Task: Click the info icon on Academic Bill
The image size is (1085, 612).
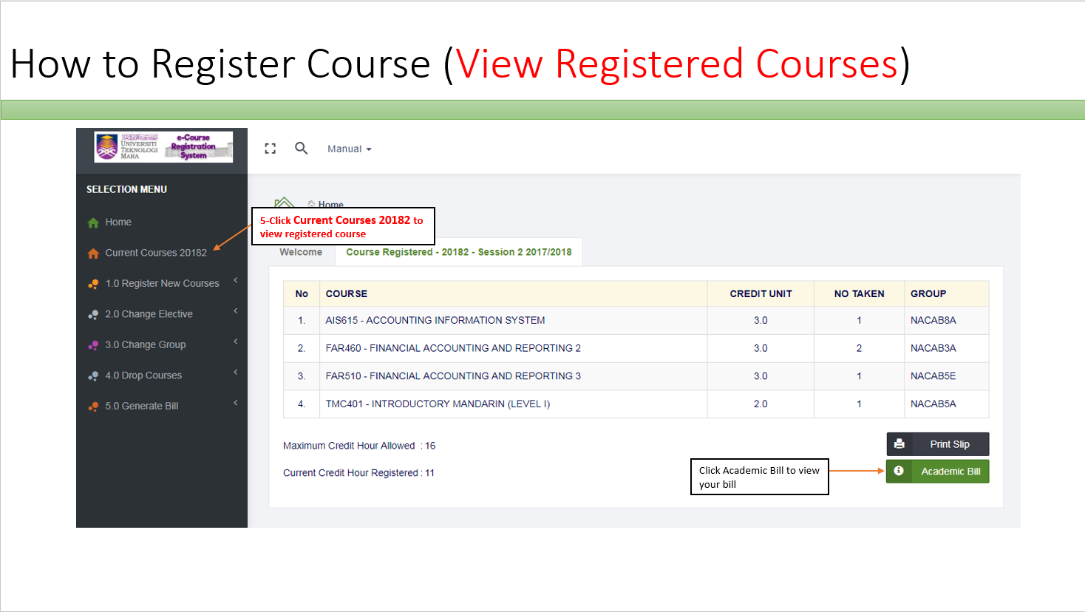Action: pyautogui.click(x=898, y=471)
